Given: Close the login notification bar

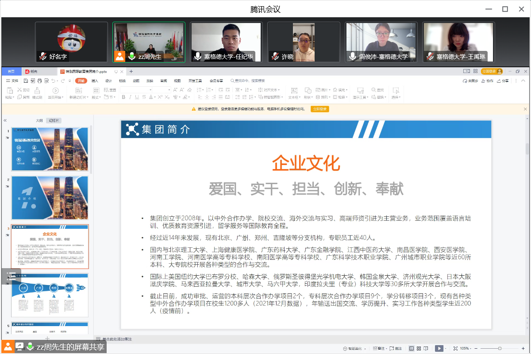Looking at the screenshot, I should (525, 109).
